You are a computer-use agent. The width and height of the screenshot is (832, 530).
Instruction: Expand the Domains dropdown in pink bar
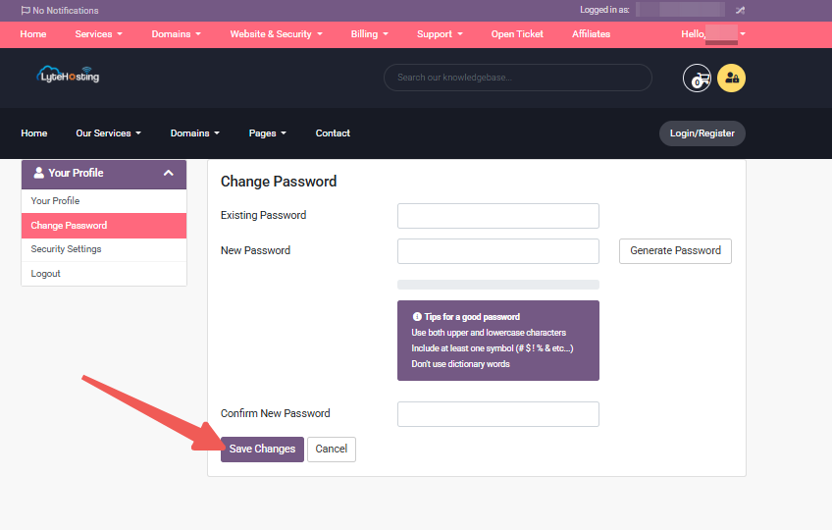tap(177, 34)
